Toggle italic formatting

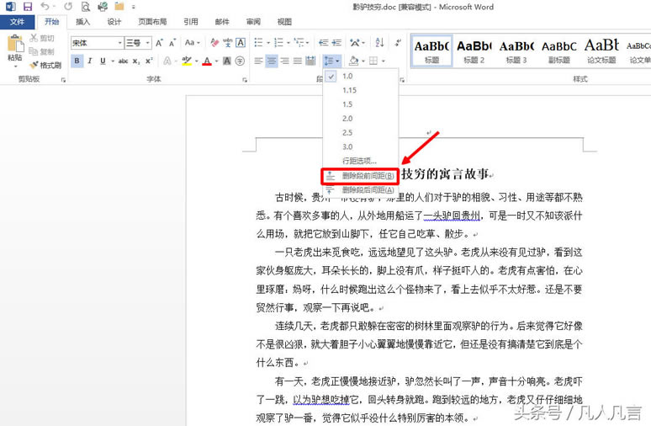click(x=91, y=61)
